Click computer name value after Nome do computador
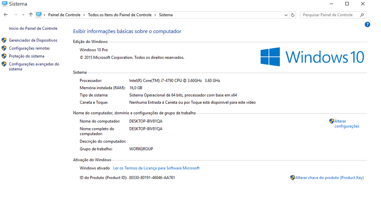This screenshot has width=381, height=214. (x=146, y=121)
